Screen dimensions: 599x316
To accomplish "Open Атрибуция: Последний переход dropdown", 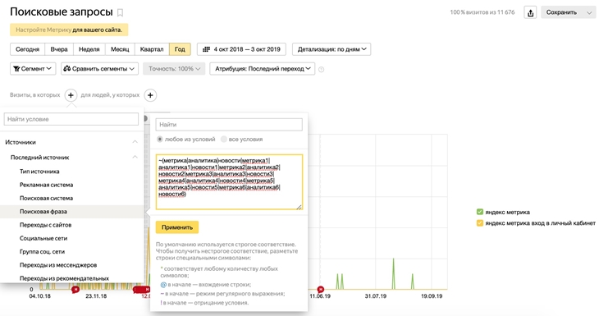I will point(263,69).
